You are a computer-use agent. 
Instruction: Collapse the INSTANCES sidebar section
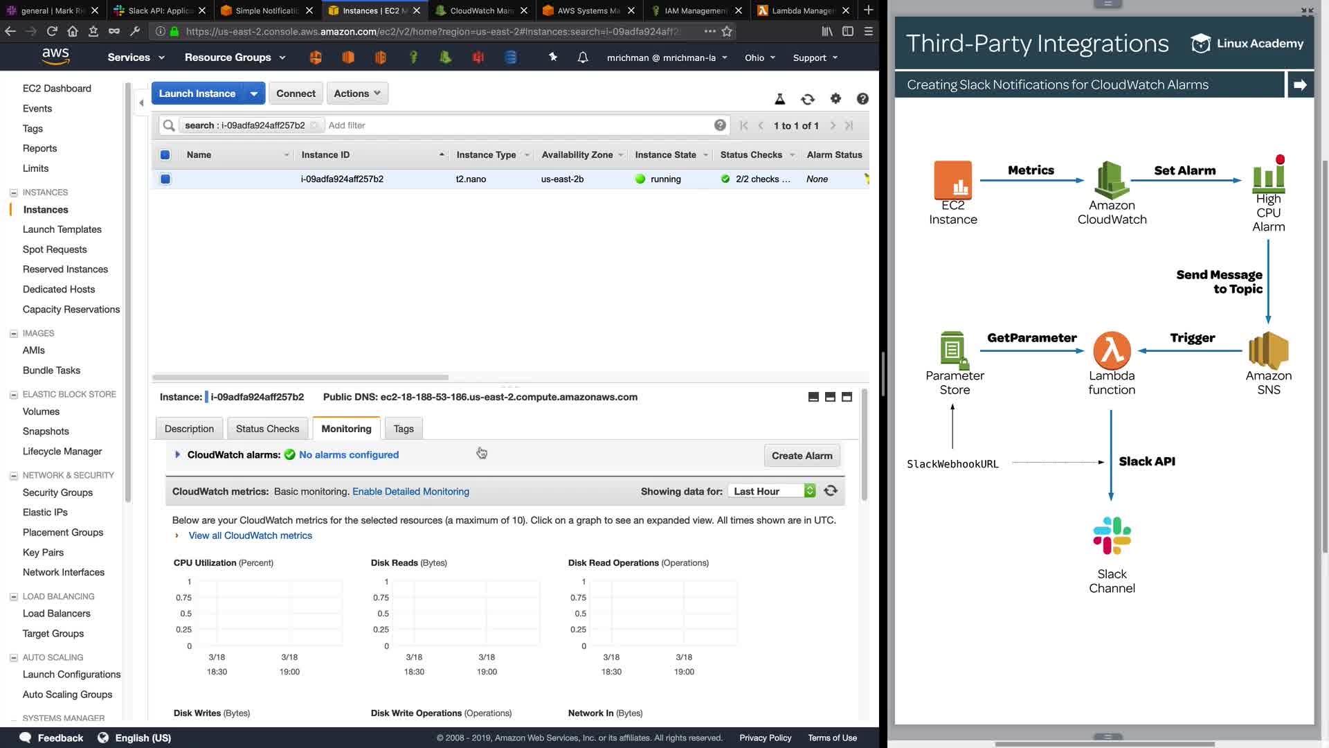coord(13,193)
